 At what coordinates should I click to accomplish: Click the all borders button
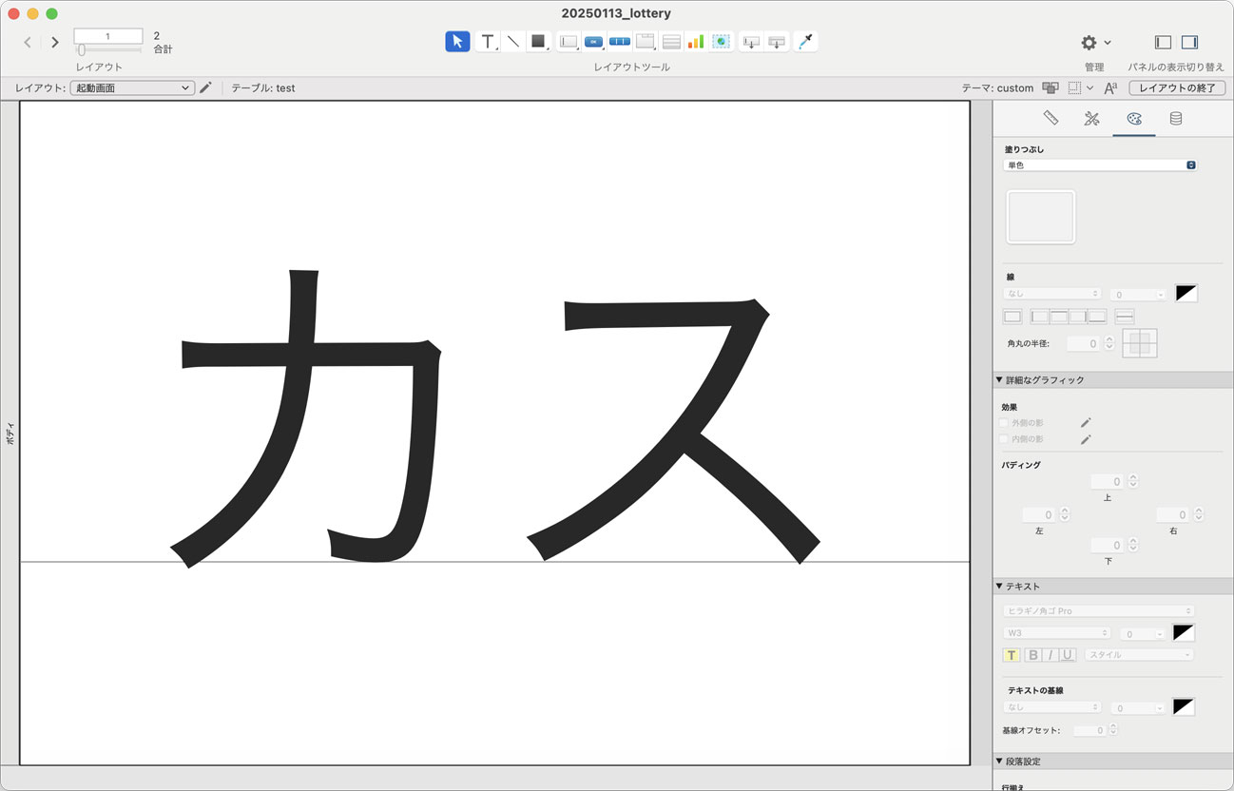[1012, 317]
